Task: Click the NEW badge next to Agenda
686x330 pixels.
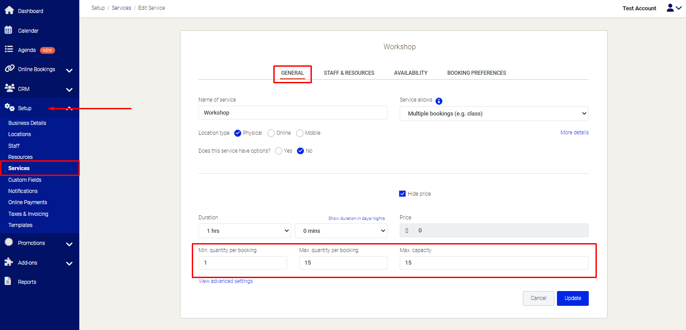Action: click(47, 50)
